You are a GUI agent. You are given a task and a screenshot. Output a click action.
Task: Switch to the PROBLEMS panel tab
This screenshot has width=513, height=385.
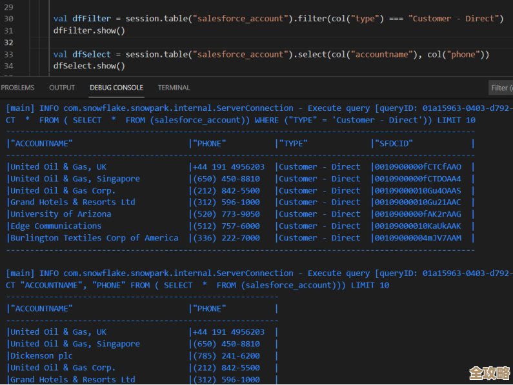point(17,88)
